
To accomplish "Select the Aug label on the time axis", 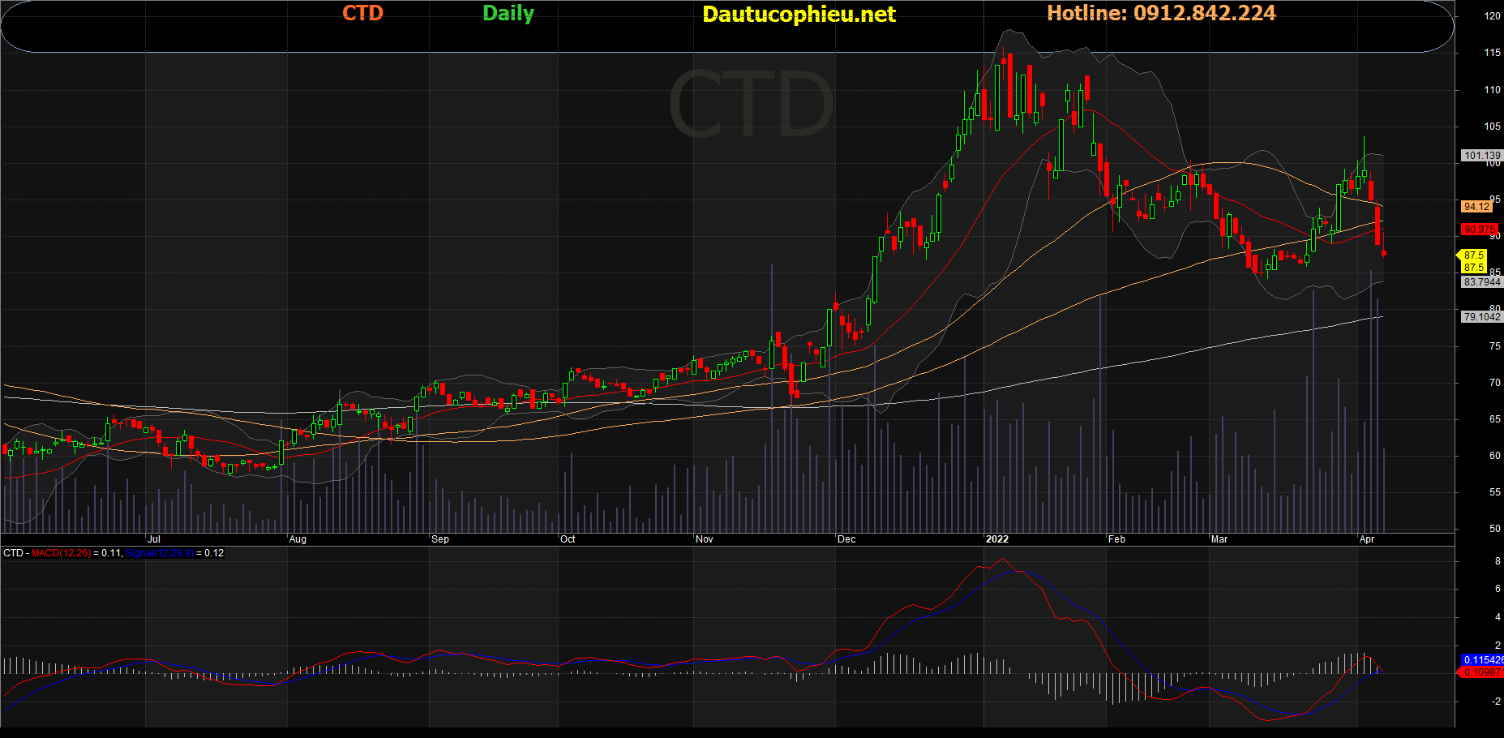I will click(x=298, y=539).
